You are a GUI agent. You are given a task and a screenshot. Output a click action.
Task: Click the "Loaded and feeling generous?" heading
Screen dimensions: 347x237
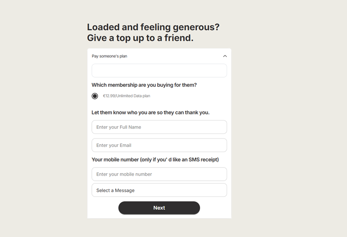tap(153, 27)
